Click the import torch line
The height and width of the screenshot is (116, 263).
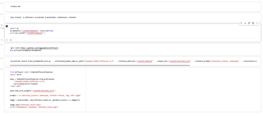point(15,75)
